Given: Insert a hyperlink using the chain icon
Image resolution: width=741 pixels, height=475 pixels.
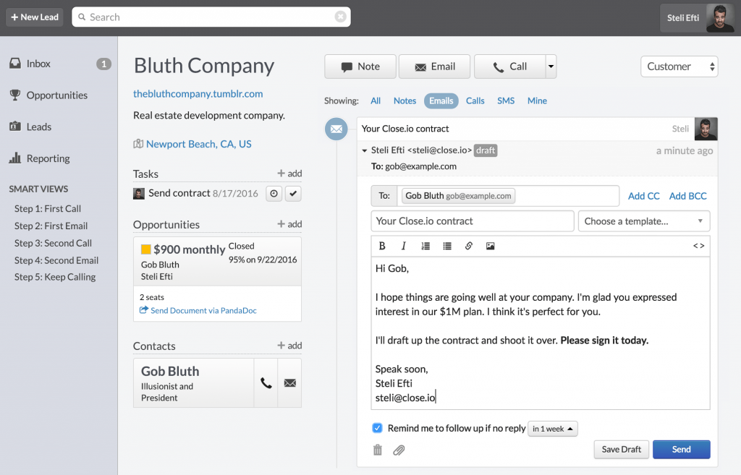Looking at the screenshot, I should [x=468, y=246].
